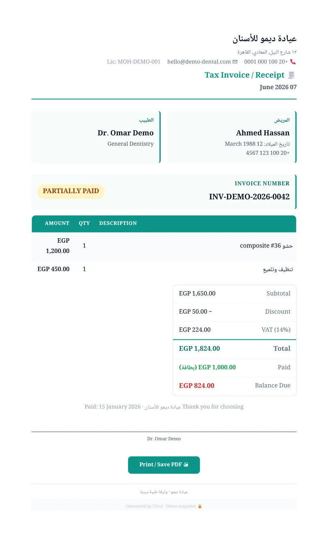Click the lock icon in footer
The height and width of the screenshot is (541, 328).
point(200,506)
